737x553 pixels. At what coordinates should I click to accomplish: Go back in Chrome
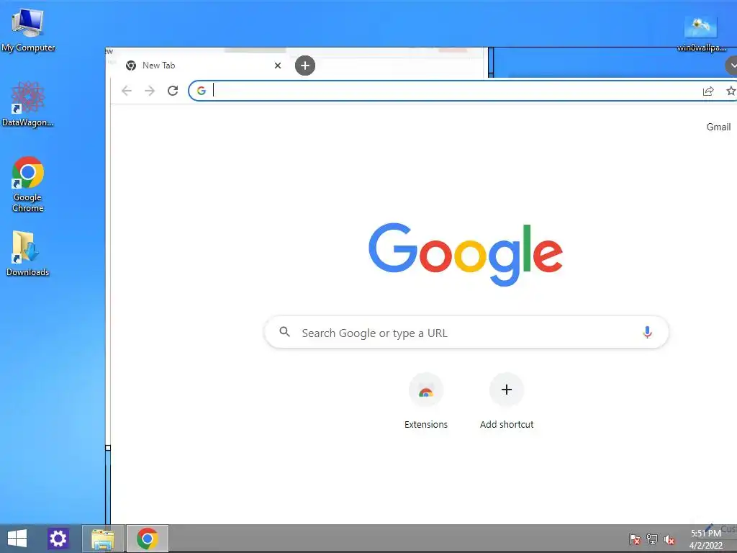[x=127, y=91]
